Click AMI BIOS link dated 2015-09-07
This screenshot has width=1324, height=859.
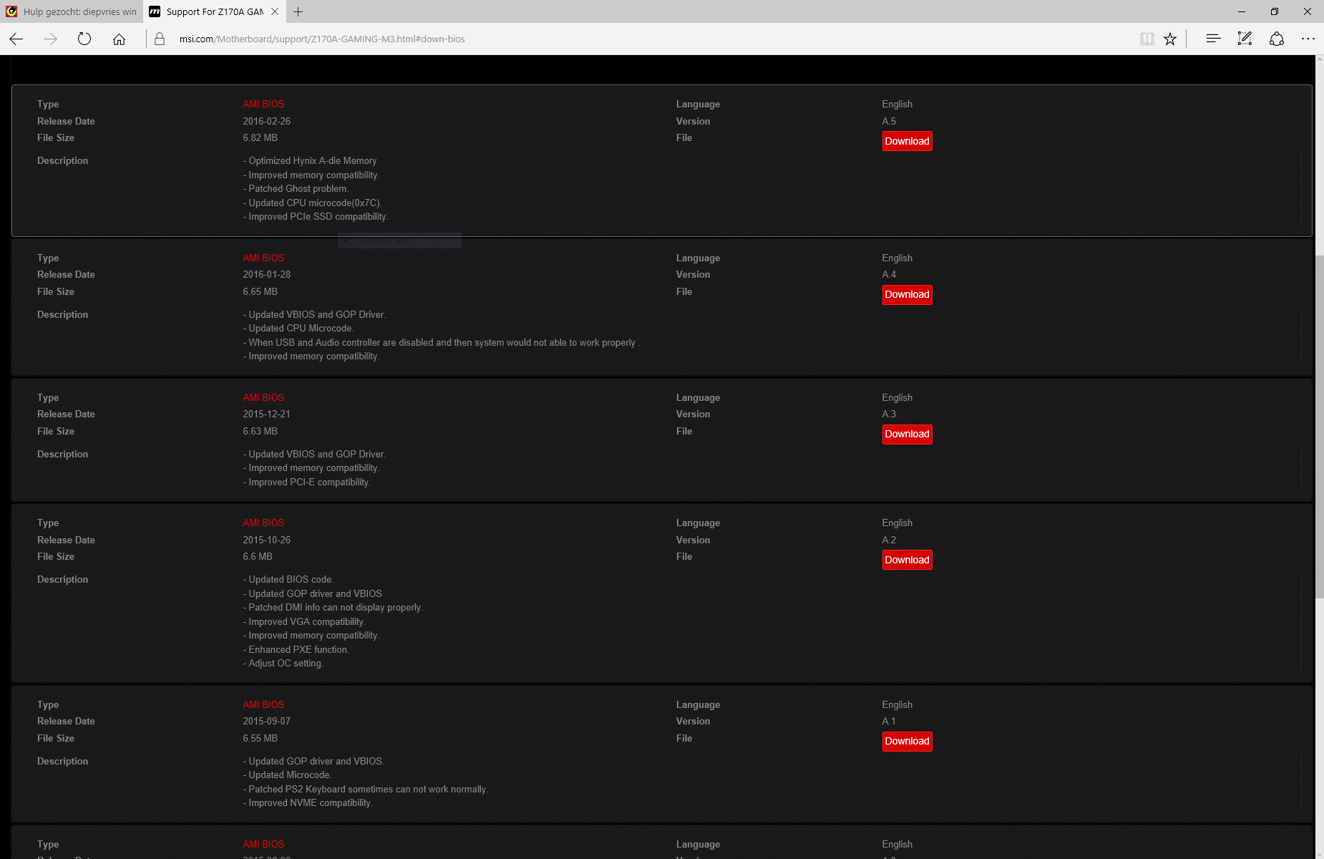click(x=263, y=704)
